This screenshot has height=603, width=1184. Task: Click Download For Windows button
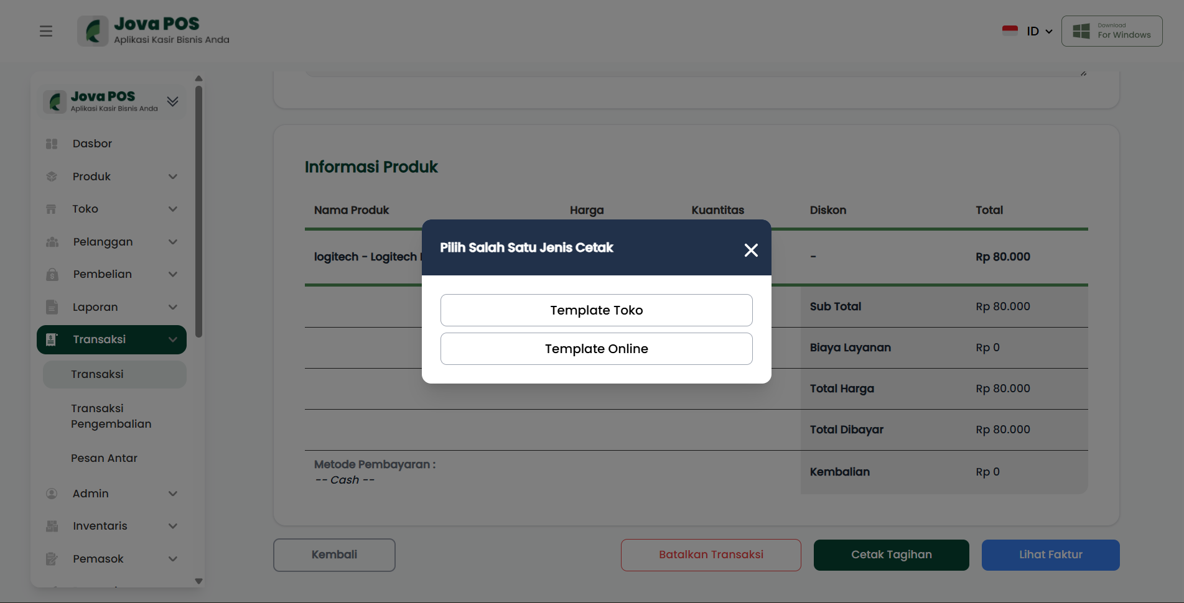1111,31
